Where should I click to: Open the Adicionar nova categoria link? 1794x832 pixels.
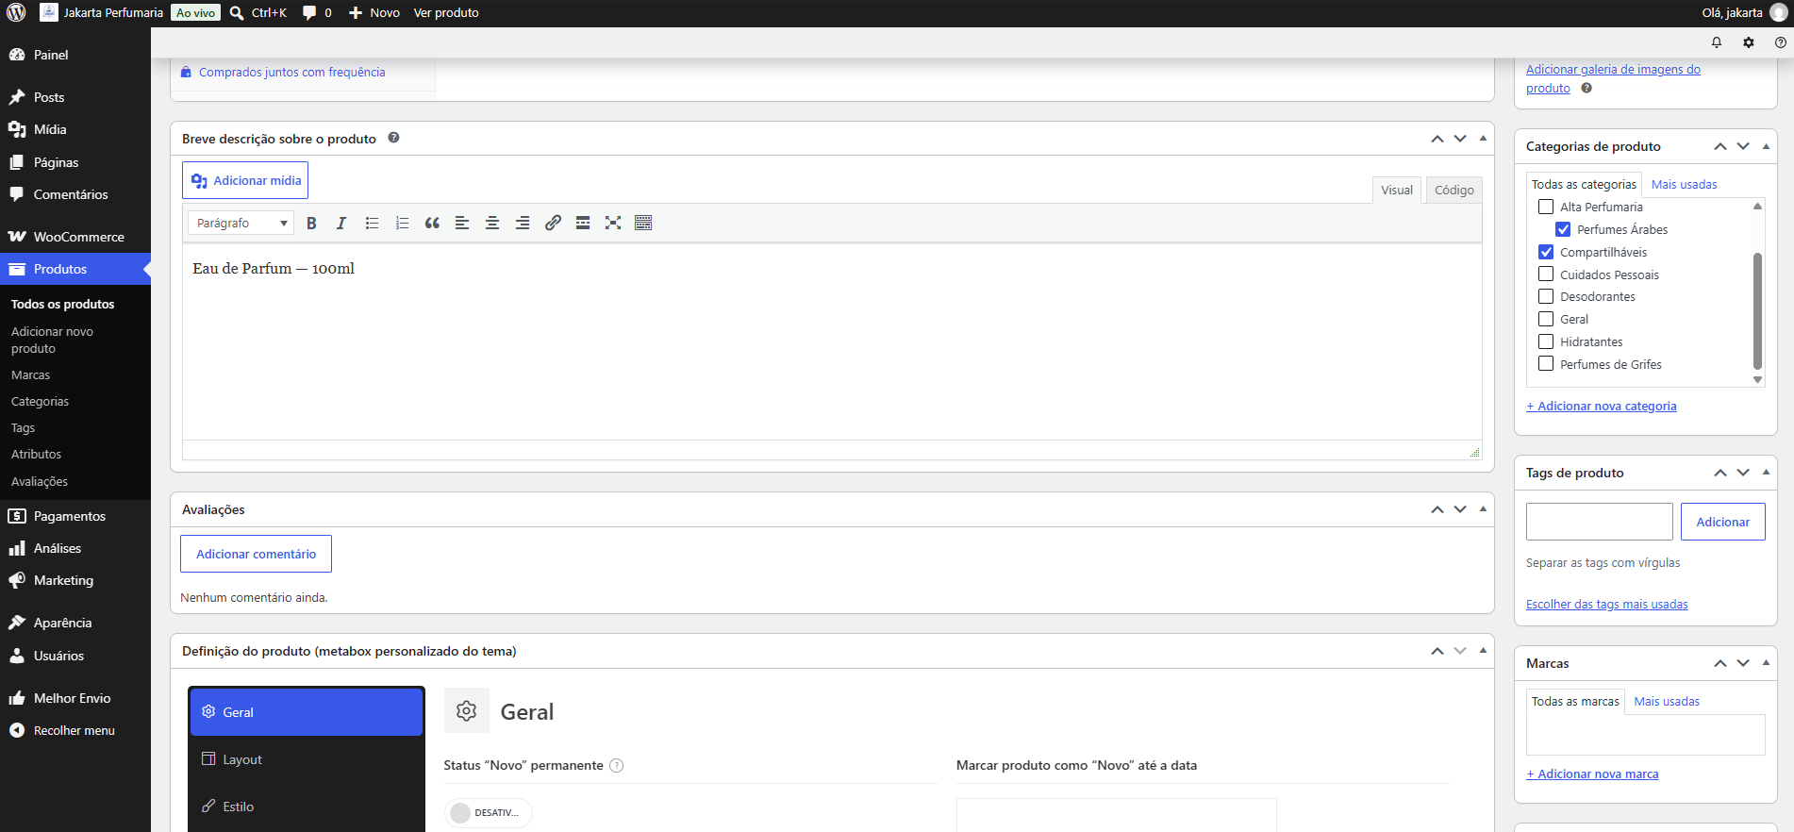[1602, 407]
